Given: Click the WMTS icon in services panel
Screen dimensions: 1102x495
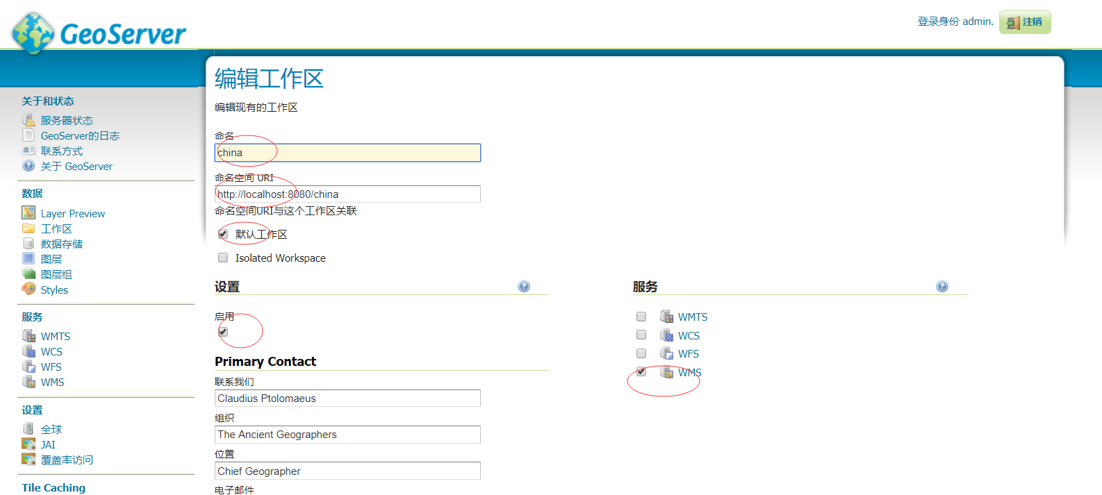Looking at the screenshot, I should coord(666,317).
